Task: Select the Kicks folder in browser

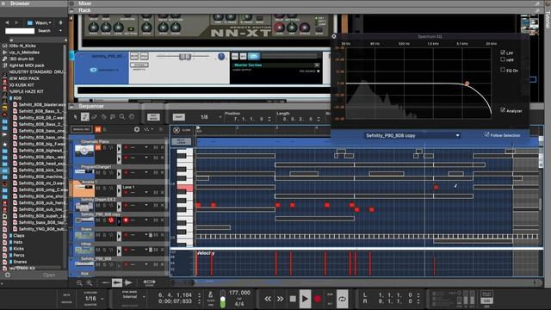Action: [18, 249]
